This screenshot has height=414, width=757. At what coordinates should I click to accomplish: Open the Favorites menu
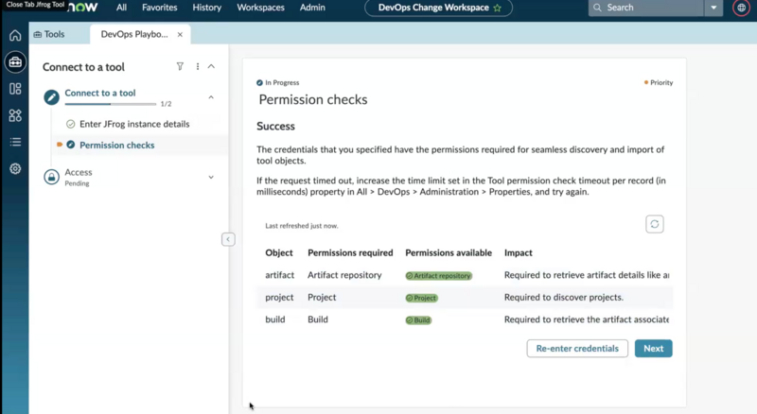pyautogui.click(x=159, y=8)
